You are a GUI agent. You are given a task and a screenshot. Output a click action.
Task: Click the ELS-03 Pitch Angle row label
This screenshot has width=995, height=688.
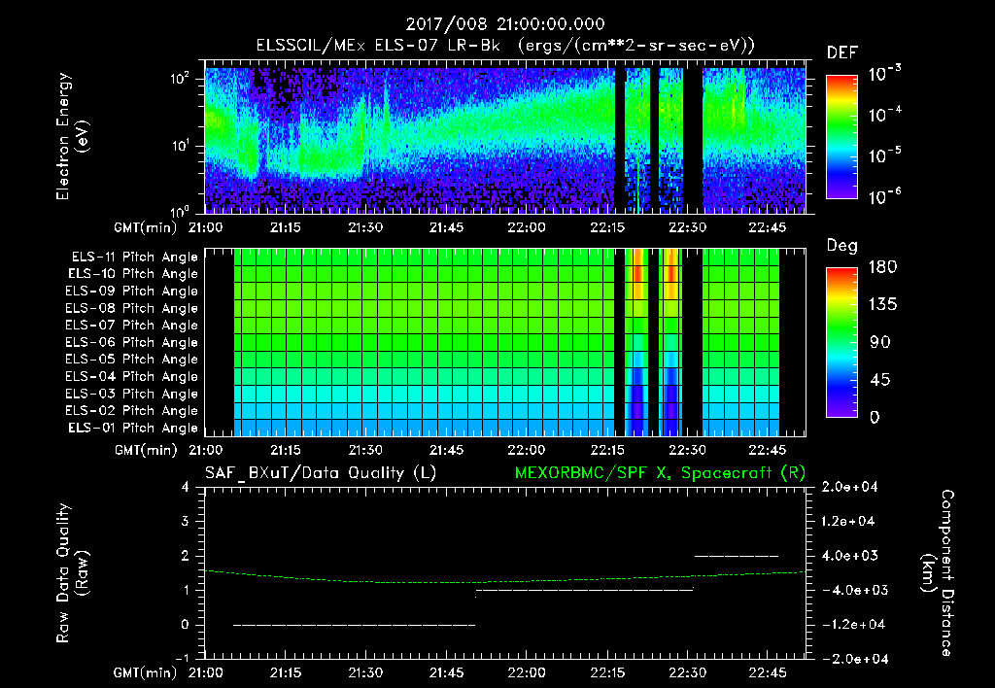(x=132, y=394)
